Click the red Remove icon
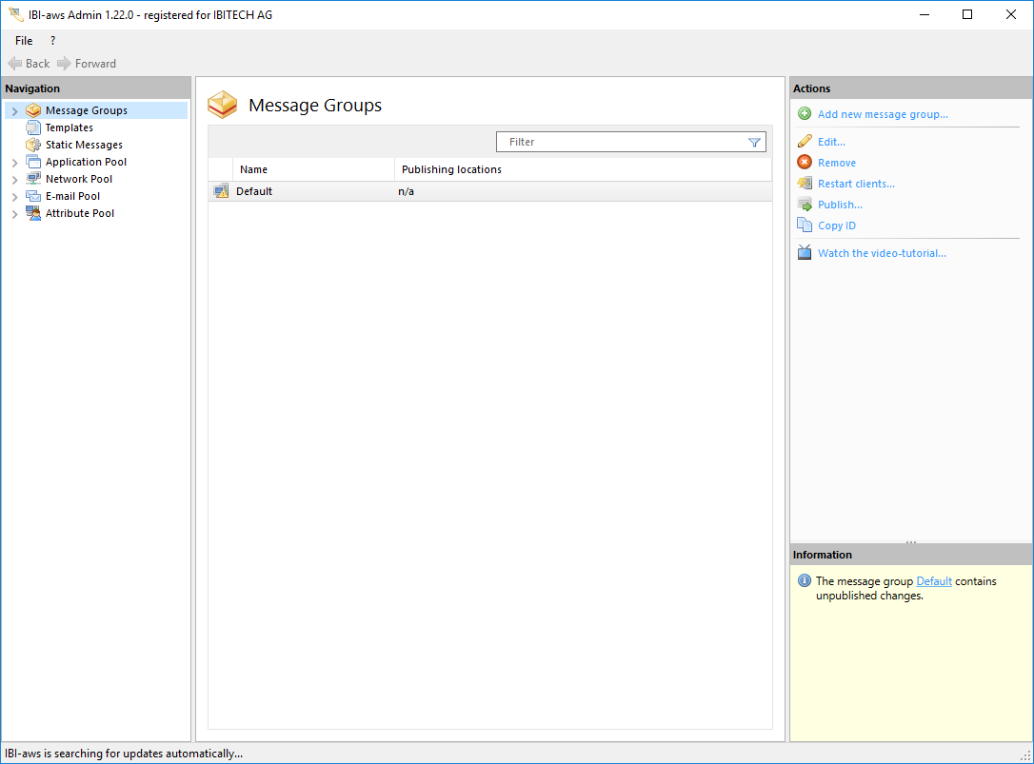The image size is (1034, 764). tap(805, 163)
